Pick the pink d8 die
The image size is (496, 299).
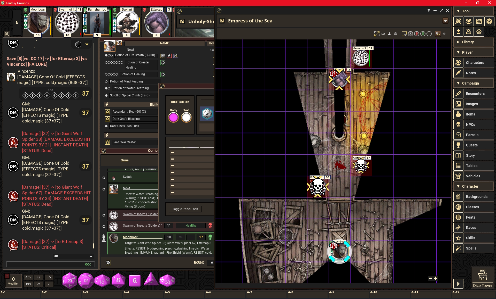[118, 280]
